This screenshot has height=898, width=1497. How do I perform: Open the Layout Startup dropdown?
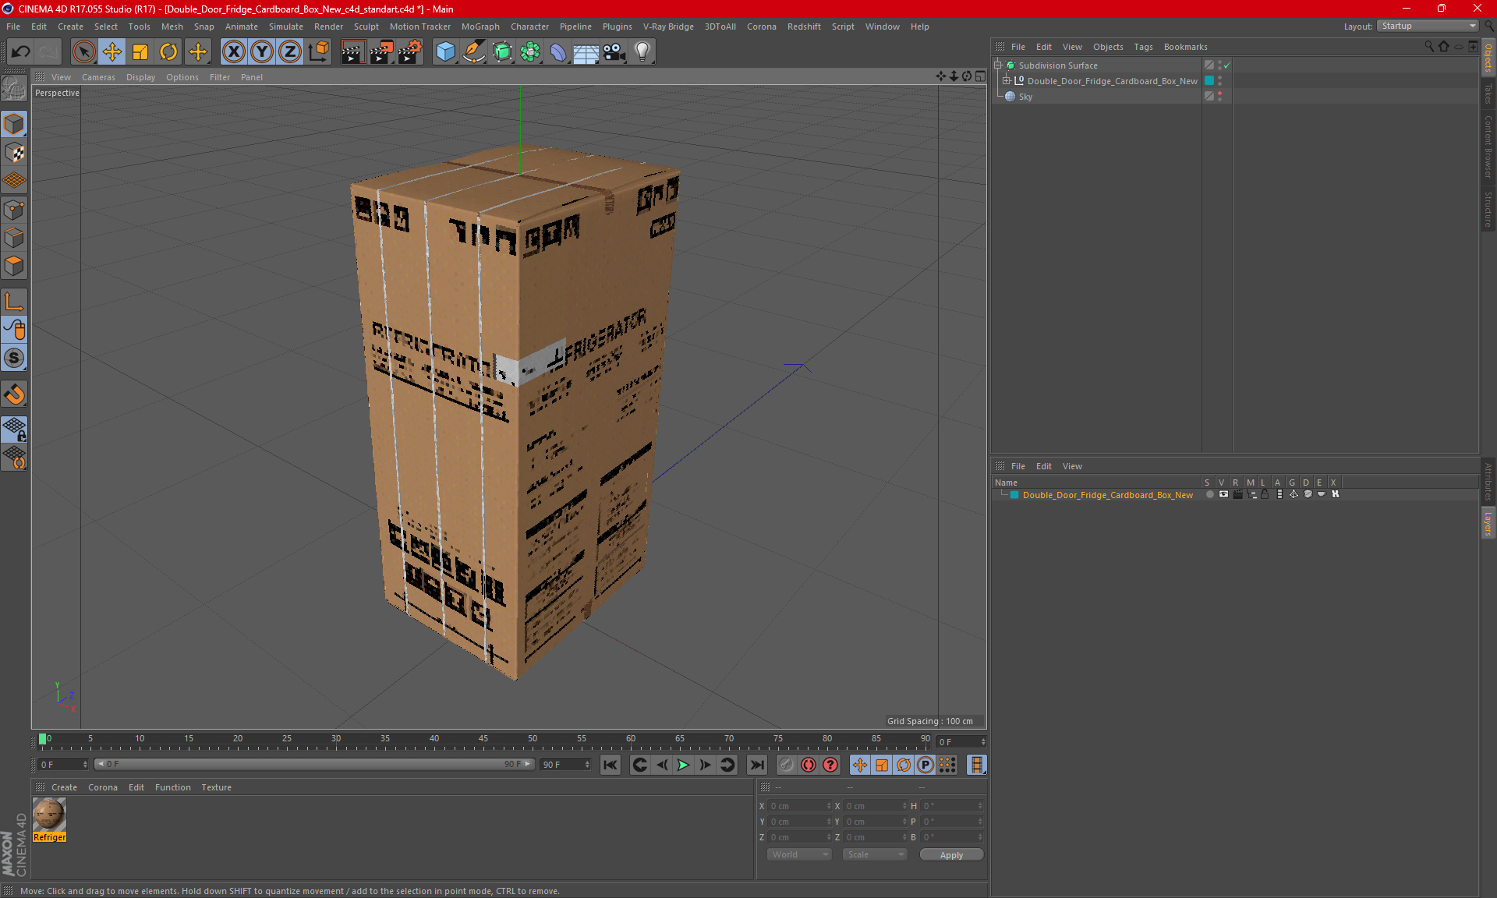[1428, 26]
